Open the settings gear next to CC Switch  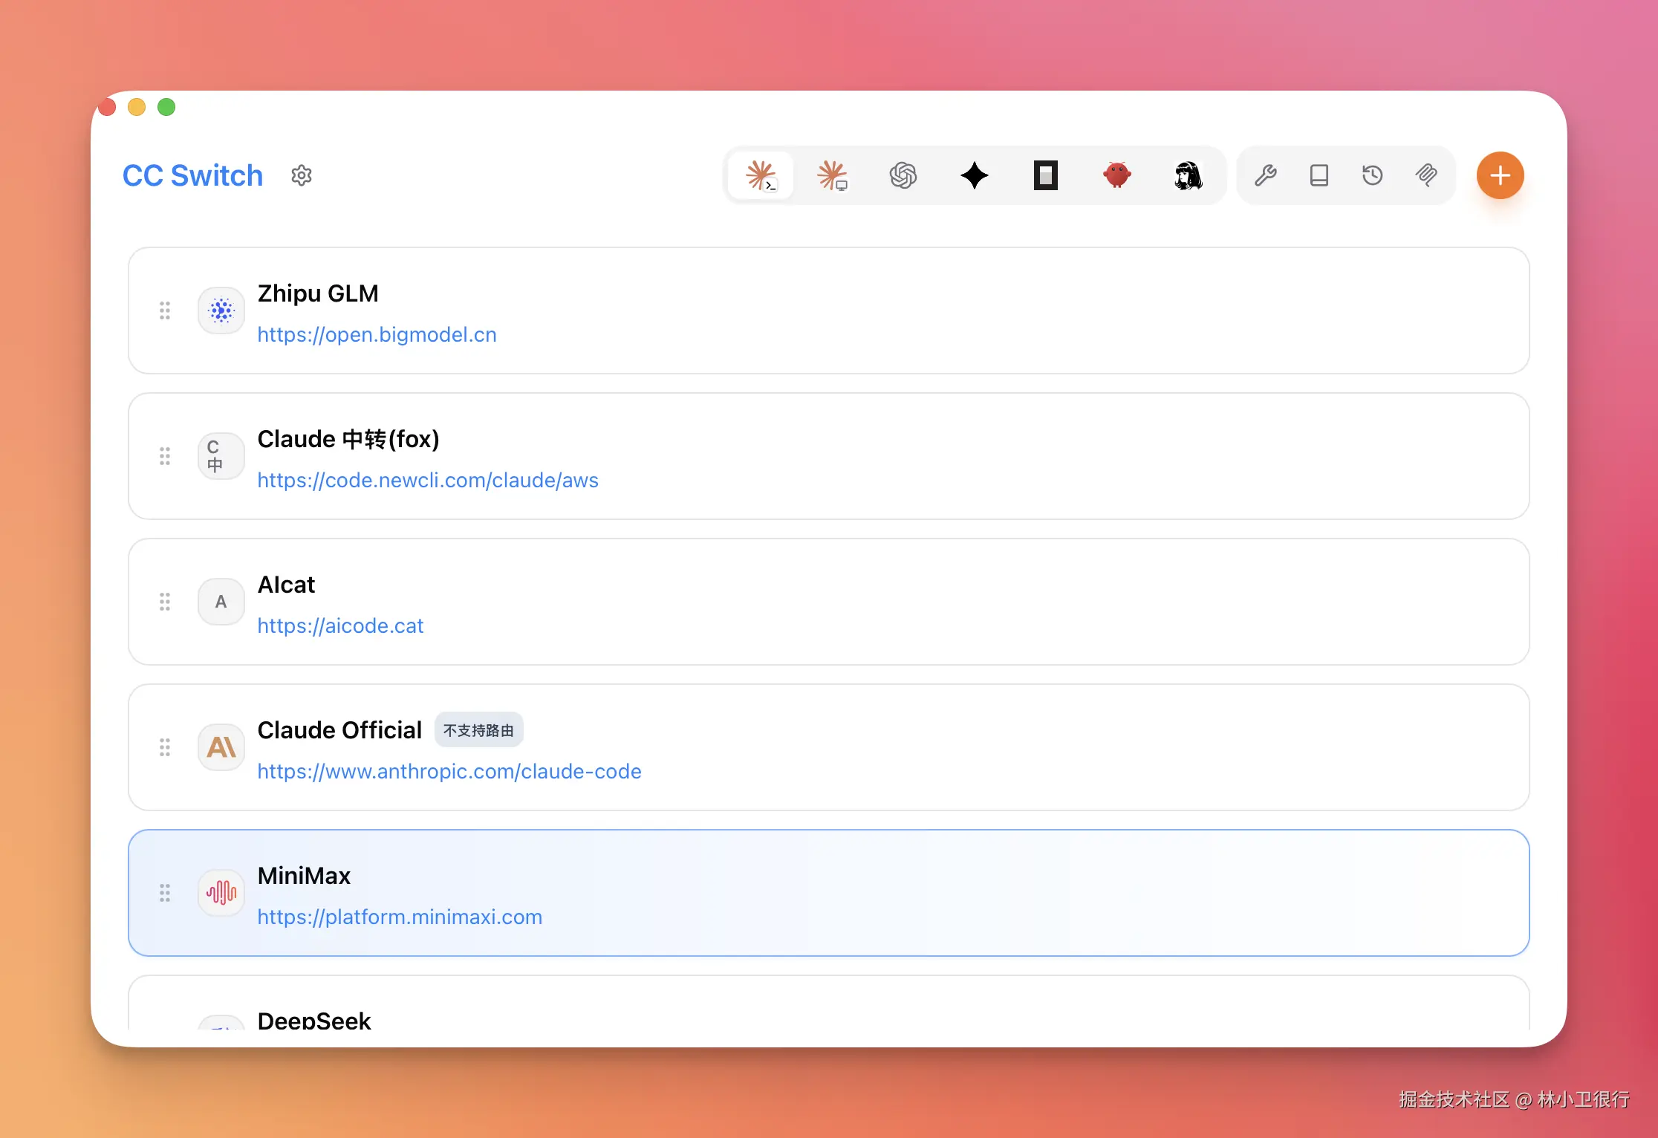[302, 176]
